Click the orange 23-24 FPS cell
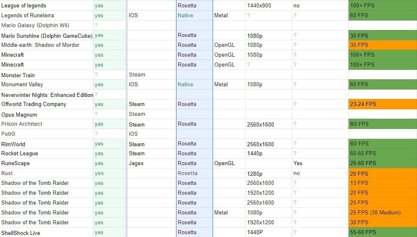 click(363, 104)
